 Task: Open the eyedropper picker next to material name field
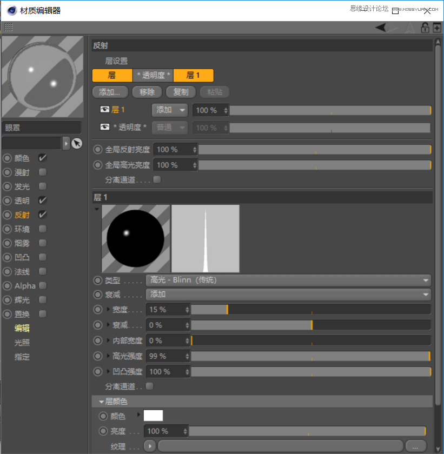77,143
